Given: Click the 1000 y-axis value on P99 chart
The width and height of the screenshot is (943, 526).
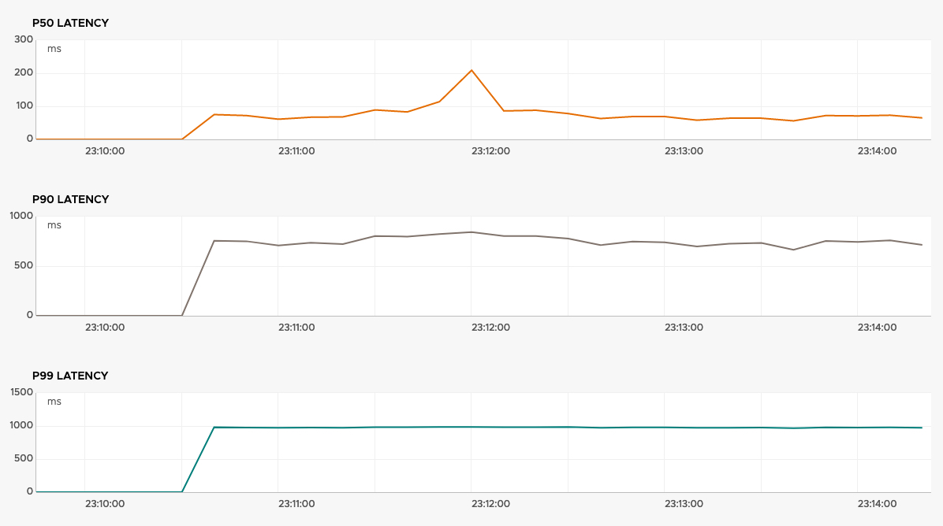Looking at the screenshot, I should click(x=21, y=425).
